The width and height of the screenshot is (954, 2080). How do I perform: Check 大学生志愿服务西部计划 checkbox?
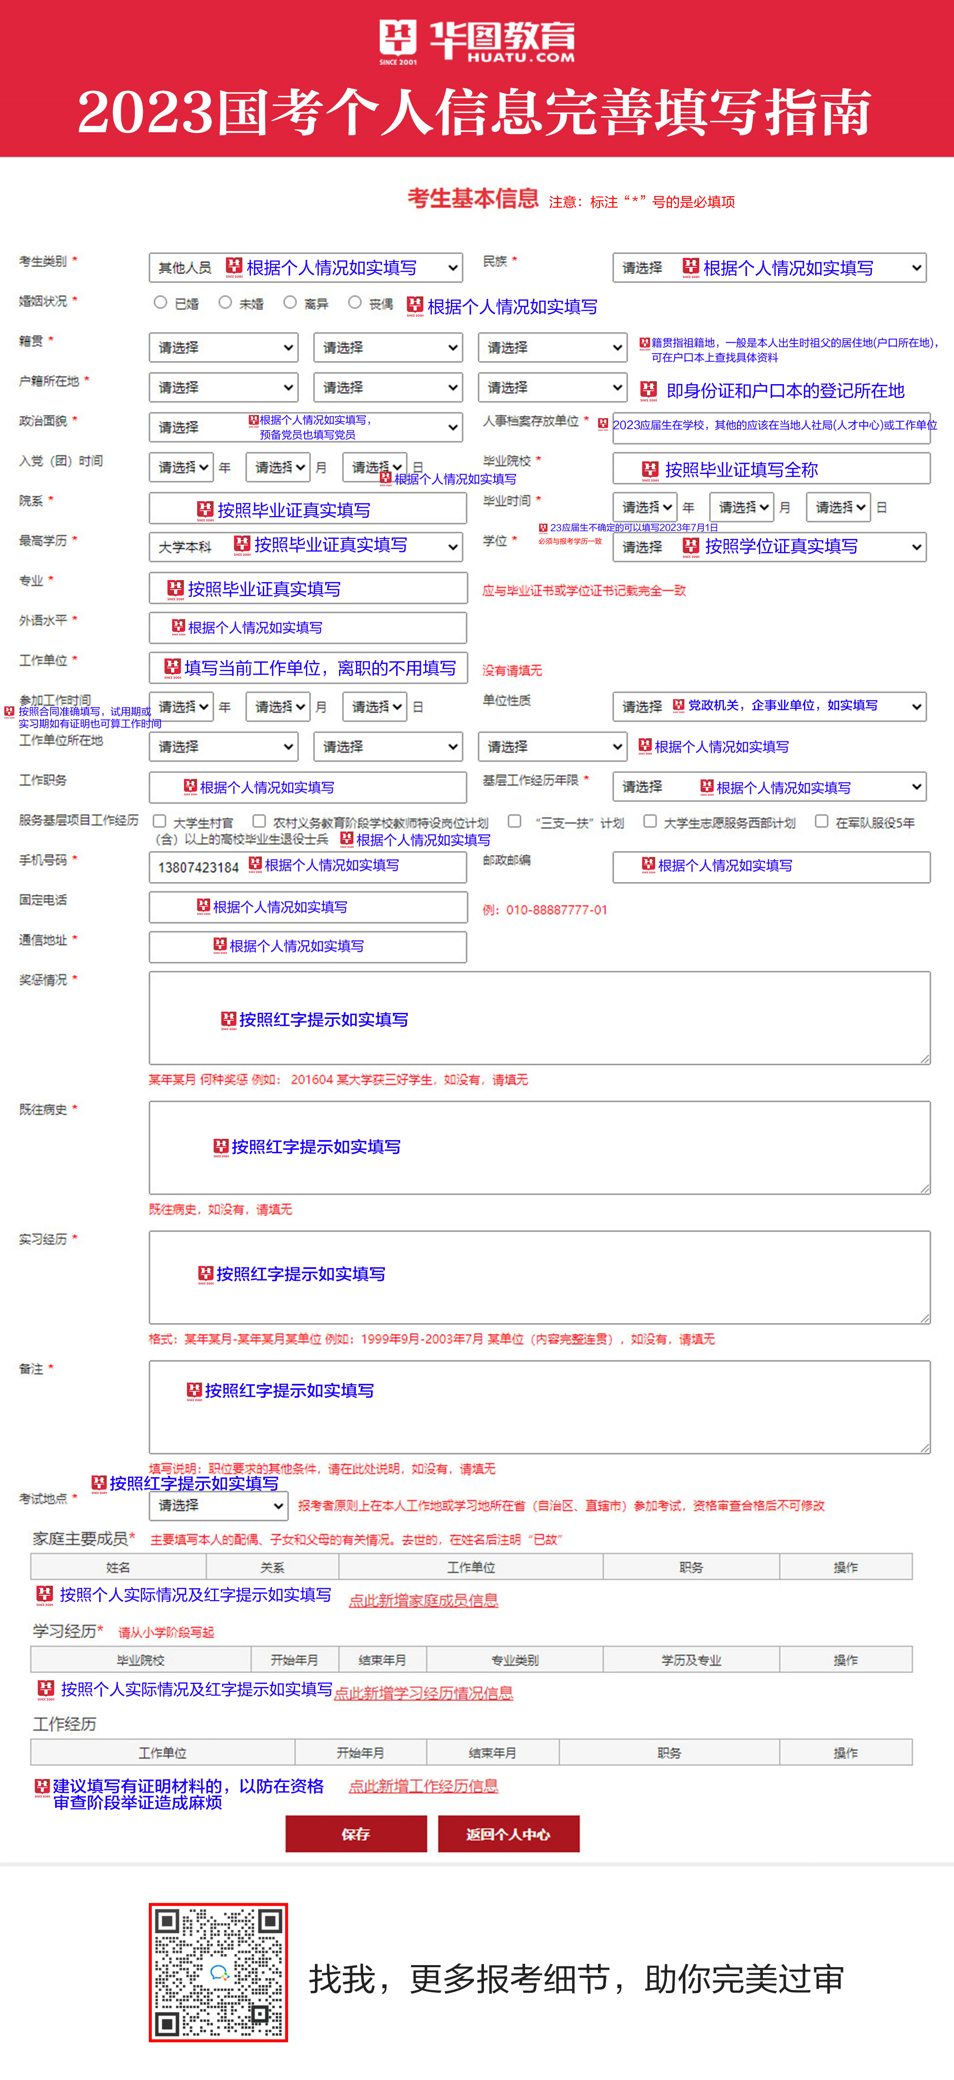click(x=650, y=821)
